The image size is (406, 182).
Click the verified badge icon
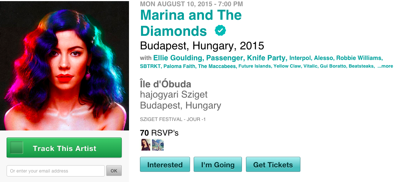[220, 31]
